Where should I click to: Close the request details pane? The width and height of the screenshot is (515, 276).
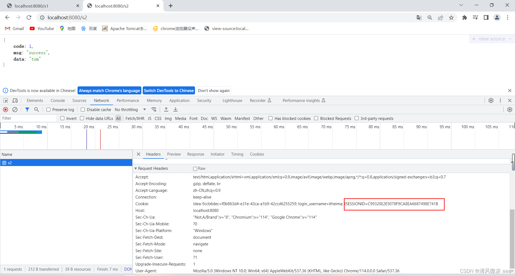click(x=139, y=154)
